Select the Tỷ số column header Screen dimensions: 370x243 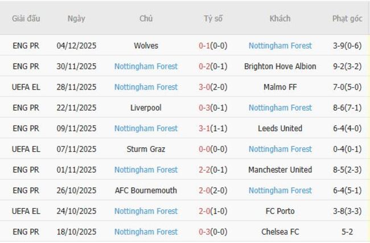213,18
